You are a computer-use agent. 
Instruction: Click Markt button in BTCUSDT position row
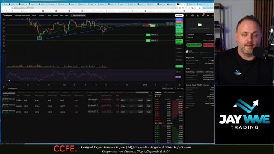coord(149,106)
